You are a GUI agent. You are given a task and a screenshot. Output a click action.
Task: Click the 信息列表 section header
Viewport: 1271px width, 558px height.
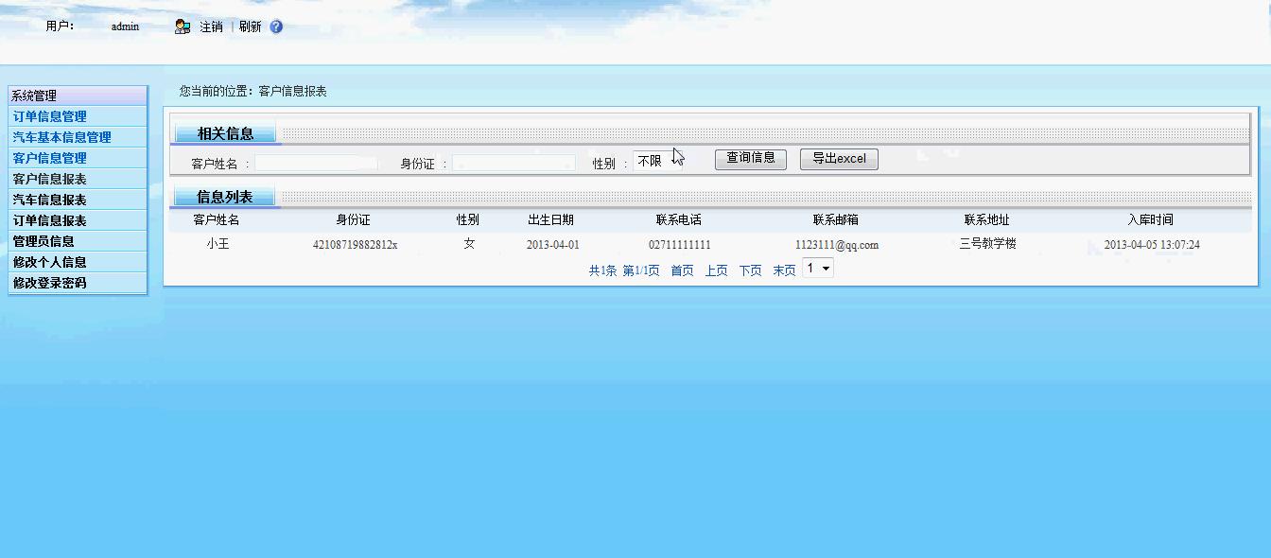pos(224,197)
